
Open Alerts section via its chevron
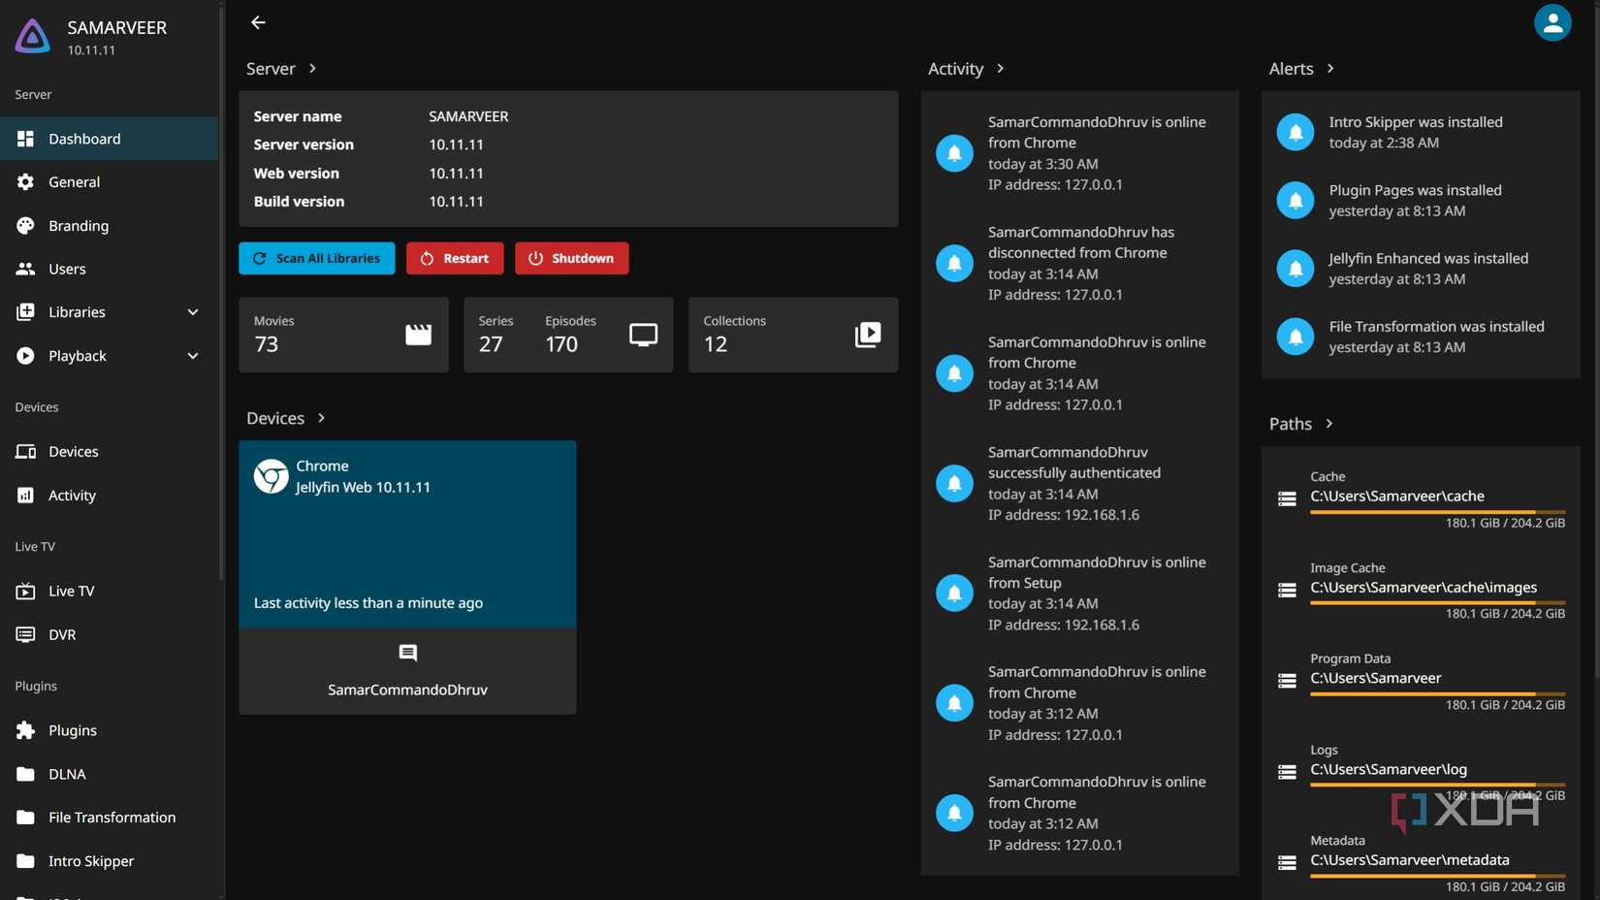click(x=1330, y=69)
